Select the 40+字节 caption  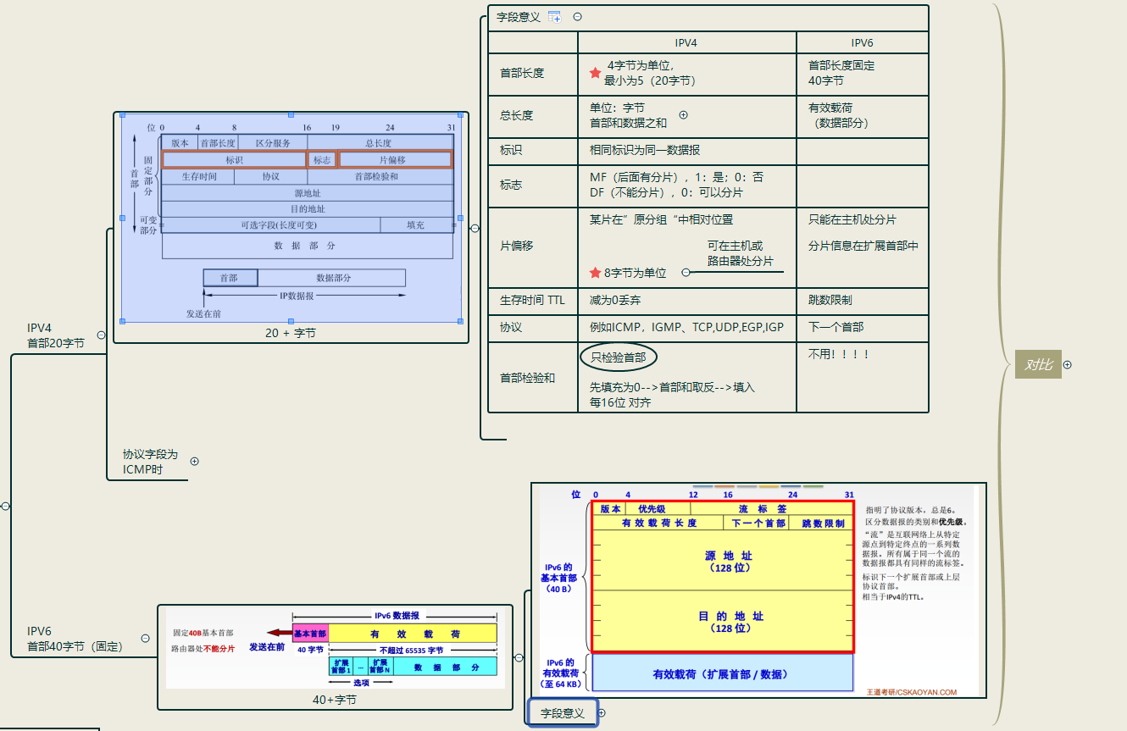pyautogui.click(x=335, y=700)
